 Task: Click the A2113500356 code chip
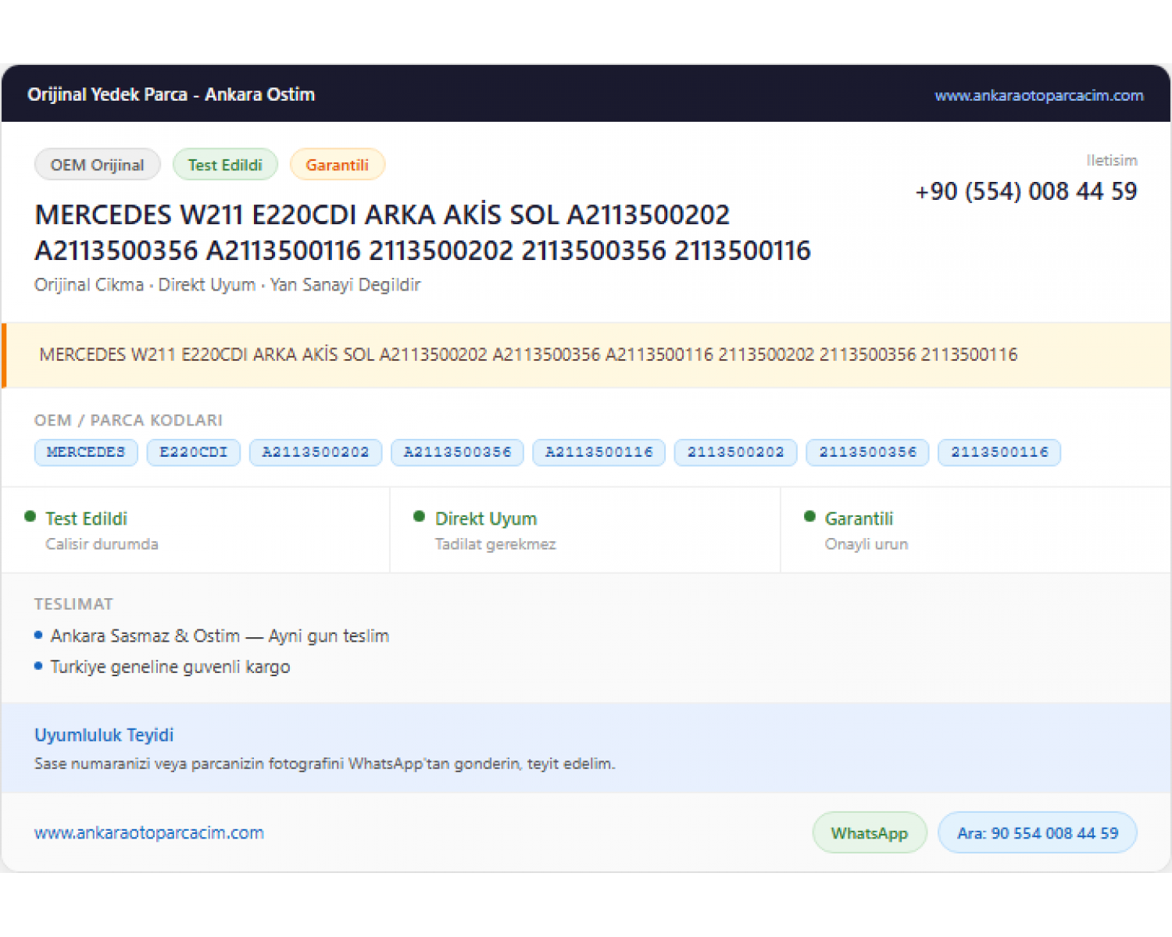click(457, 452)
